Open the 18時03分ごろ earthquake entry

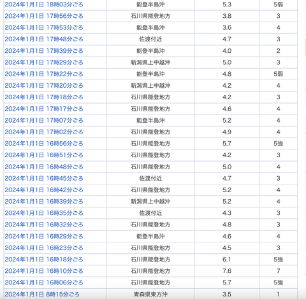click(x=44, y=4)
